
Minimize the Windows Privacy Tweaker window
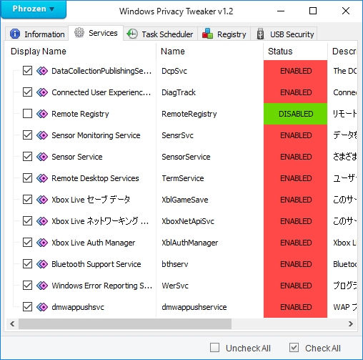coord(281,11)
